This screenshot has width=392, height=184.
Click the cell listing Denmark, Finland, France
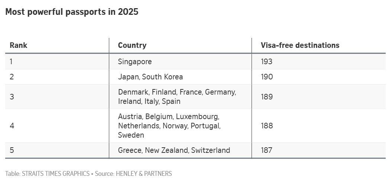click(177, 96)
